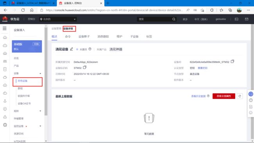This screenshot has height=143, width=254.
Task: Click the question mark floating help icon
Action: [251, 100]
